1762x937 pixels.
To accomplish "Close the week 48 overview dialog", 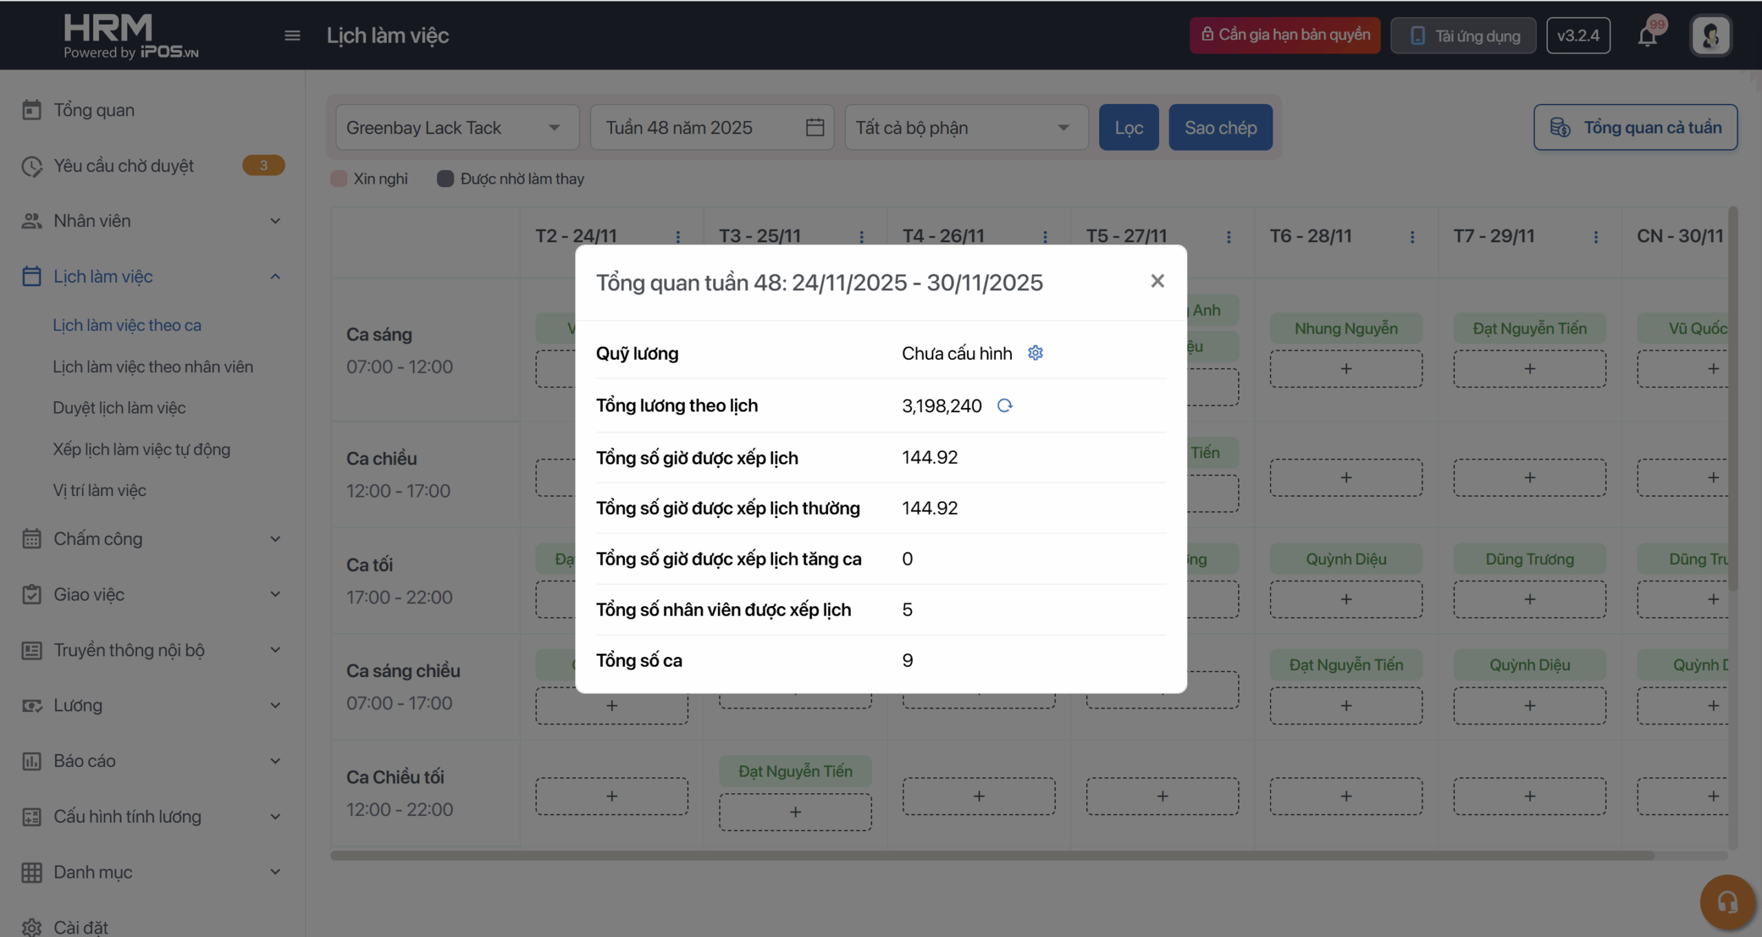I will coord(1157,281).
